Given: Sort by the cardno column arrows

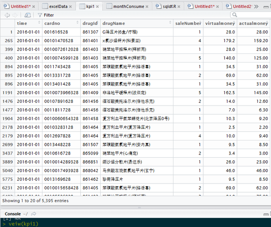Looking at the screenshot, I should tap(77, 22).
